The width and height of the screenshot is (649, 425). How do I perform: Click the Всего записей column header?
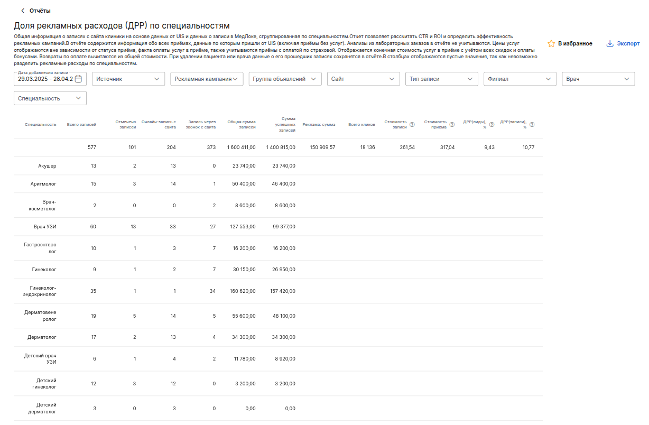(x=81, y=125)
